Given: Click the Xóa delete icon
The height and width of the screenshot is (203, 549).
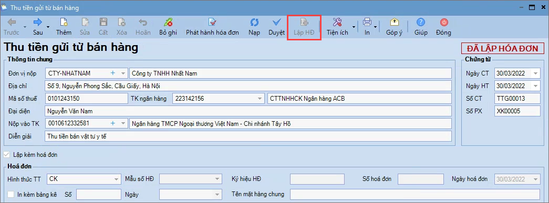Looking at the screenshot, I should [121, 27].
